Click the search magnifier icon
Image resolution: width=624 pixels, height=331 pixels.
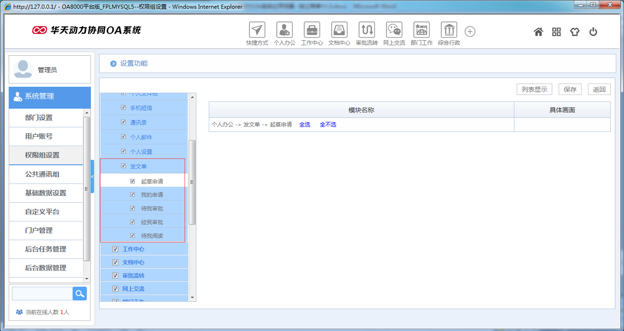(79, 294)
